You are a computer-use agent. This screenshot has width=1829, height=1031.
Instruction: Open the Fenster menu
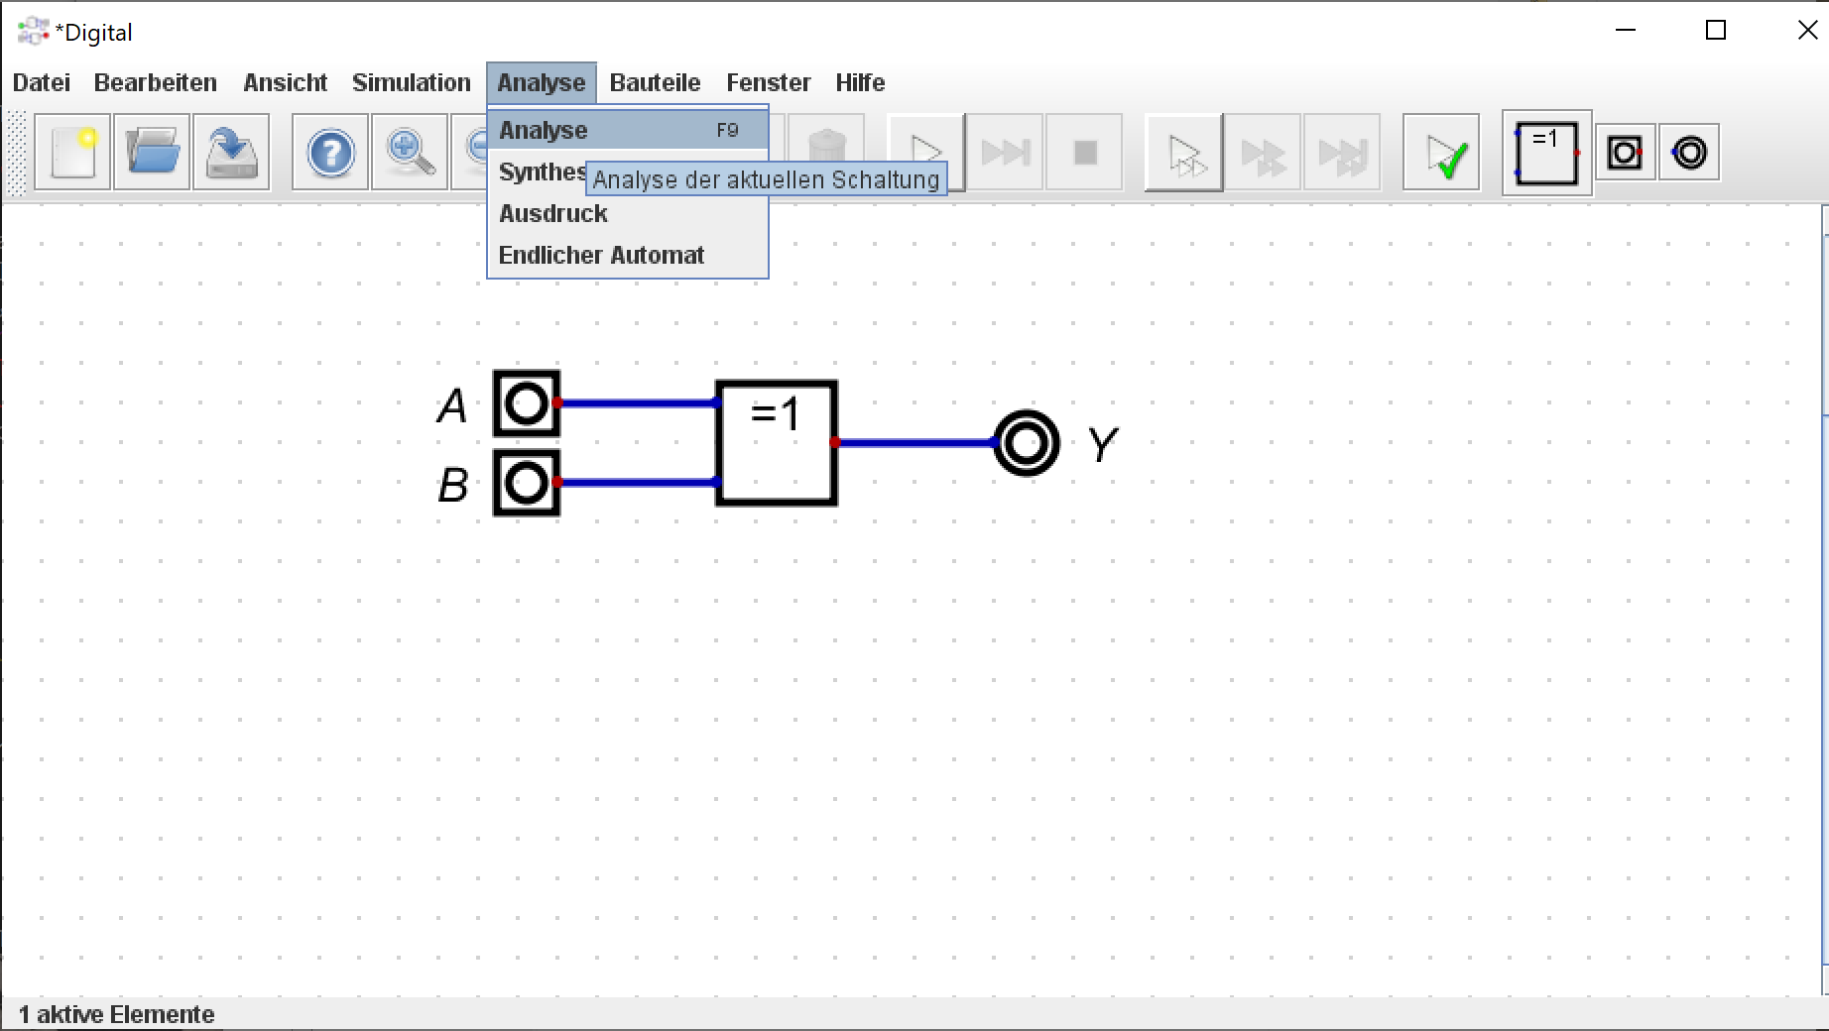coord(769,82)
